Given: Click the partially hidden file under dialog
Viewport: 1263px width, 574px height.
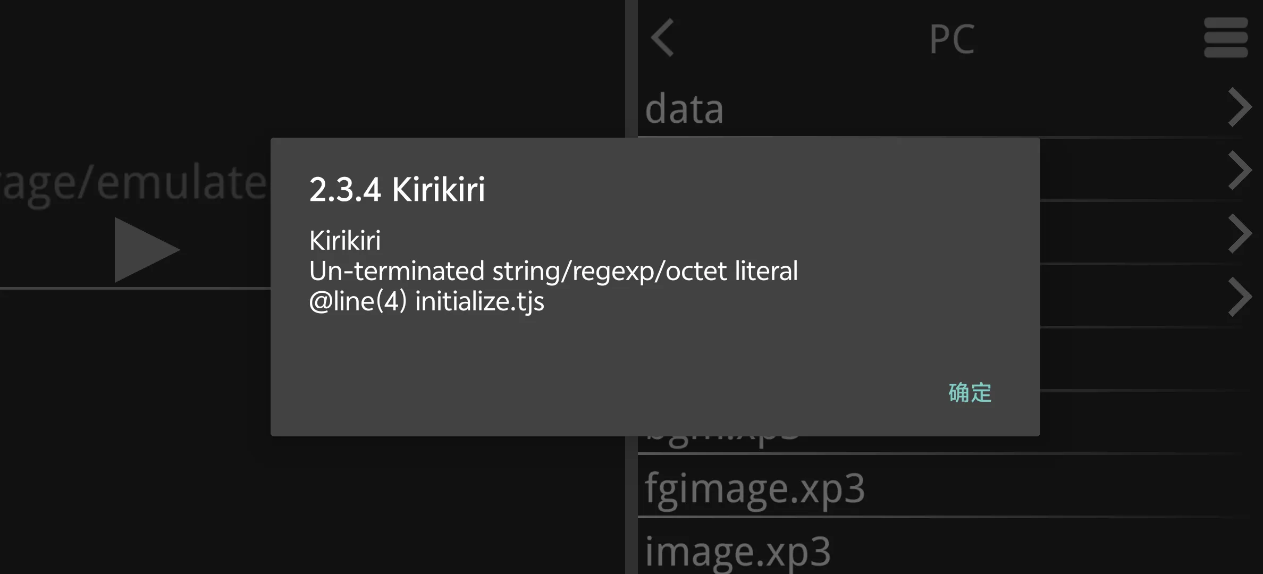Looking at the screenshot, I should [x=723, y=442].
